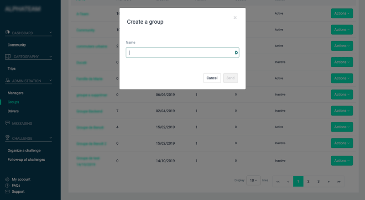Collapse the Dashboard section chevron
365x200 pixels.
[50, 33]
